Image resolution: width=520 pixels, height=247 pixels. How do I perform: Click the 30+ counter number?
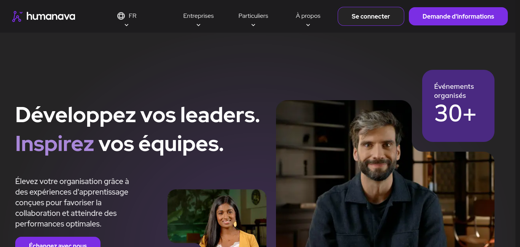coord(455,113)
